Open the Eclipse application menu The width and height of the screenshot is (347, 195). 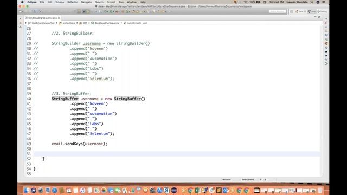coord(32,2)
